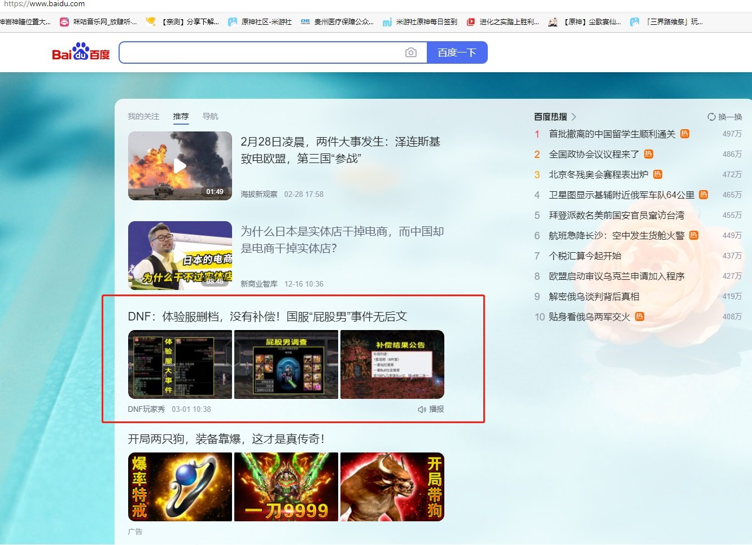The width and height of the screenshot is (752, 545).
Task: Open hot search 贴身看俄乌两军交火
Action: (x=589, y=317)
